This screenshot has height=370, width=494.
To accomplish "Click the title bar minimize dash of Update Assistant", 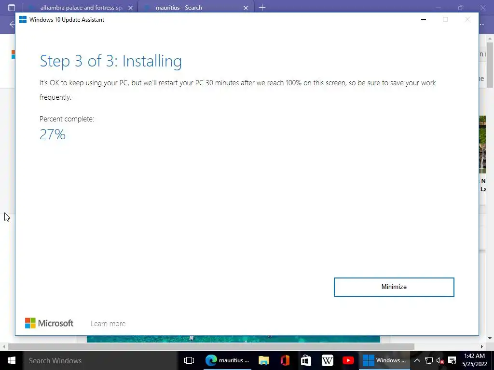I will (x=424, y=19).
